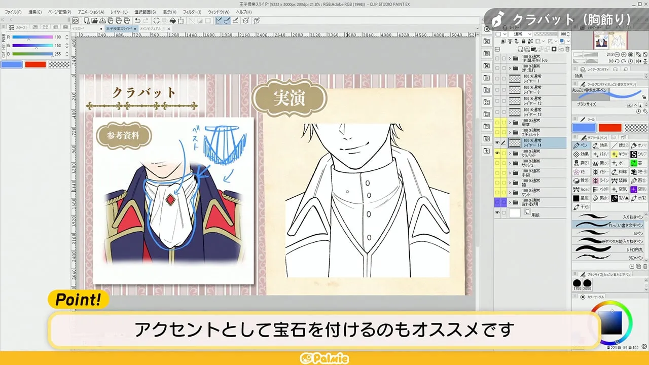Hide the レイヤー 14 layer
Screen dimensions: 649x365
496,143
